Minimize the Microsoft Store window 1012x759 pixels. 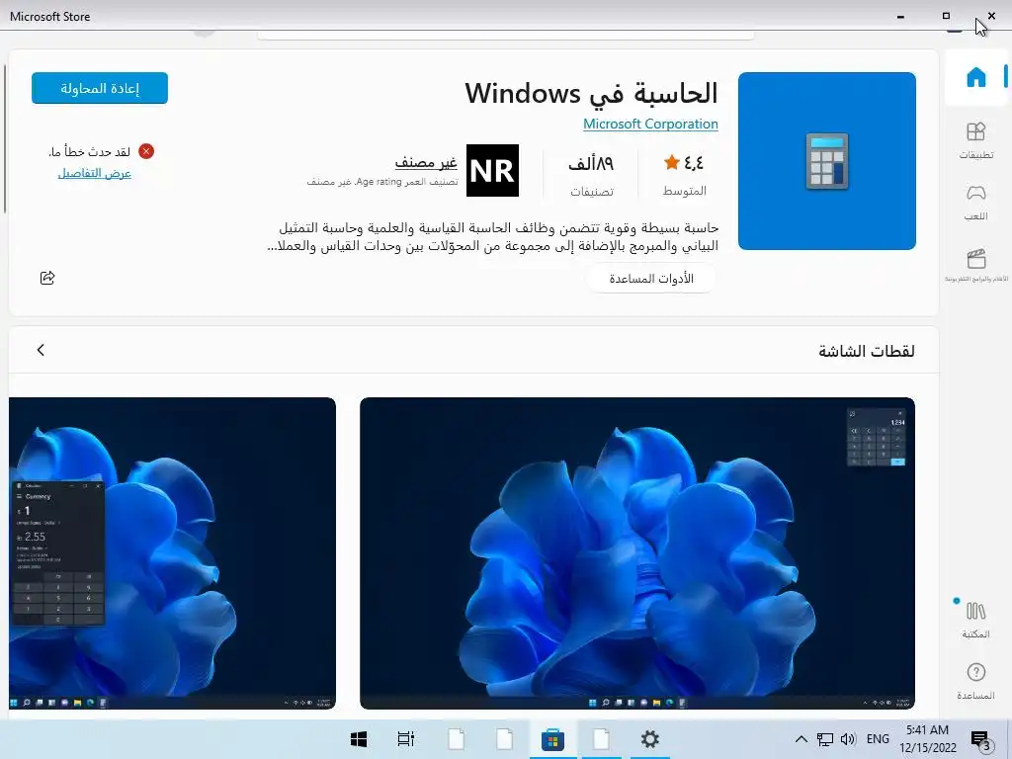900,16
